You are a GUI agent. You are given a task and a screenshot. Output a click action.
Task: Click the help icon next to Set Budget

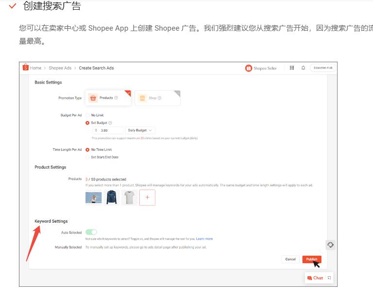point(110,123)
